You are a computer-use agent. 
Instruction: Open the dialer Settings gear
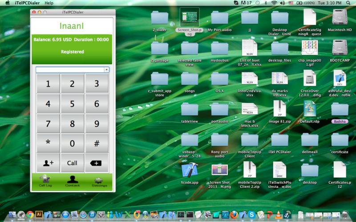click(x=99, y=182)
